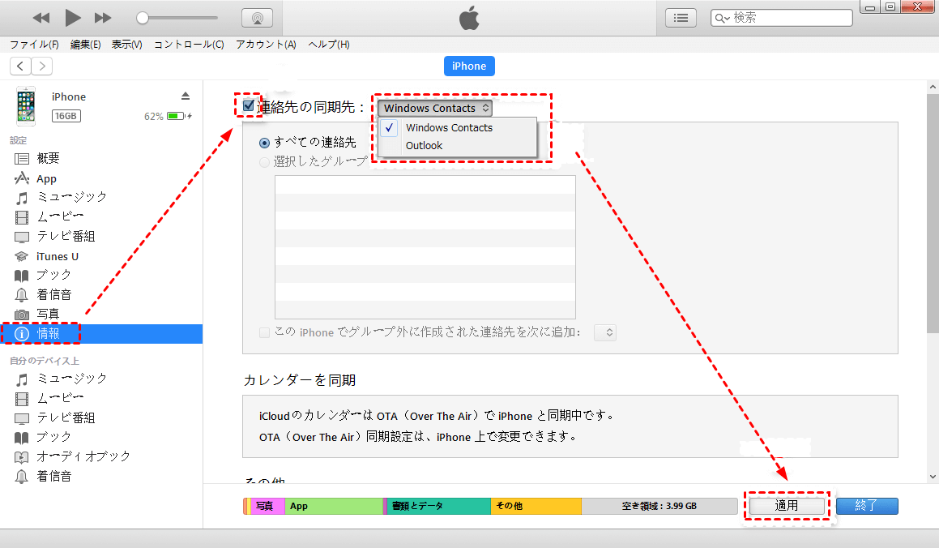Open the group selection dropdown after 連絡先を次に追加
This screenshot has height=548, width=939.
coord(605,332)
